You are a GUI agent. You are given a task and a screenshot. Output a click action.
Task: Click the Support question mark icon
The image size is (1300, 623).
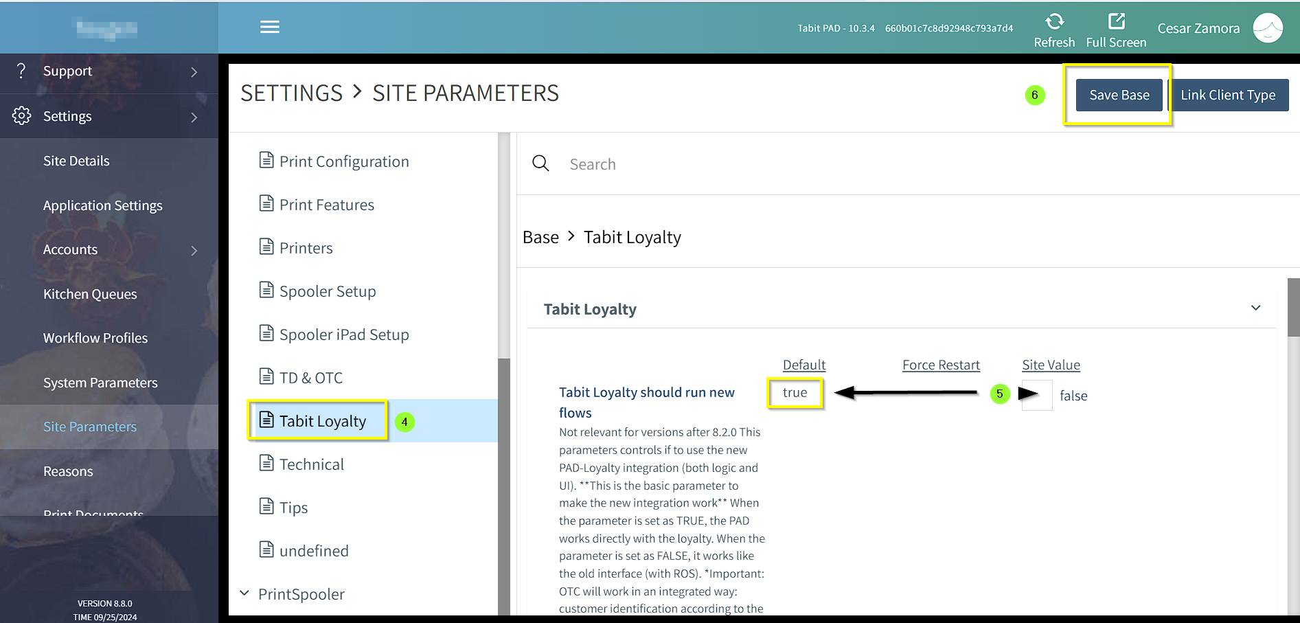pos(21,71)
